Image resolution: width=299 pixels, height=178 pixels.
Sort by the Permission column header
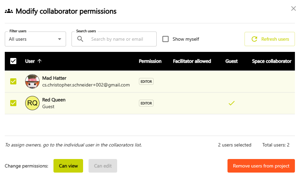[150, 61]
